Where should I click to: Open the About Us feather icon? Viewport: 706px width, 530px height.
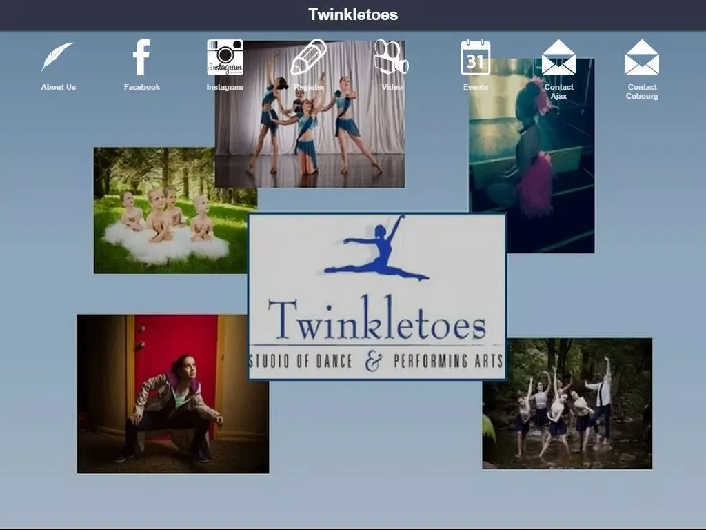pyautogui.click(x=58, y=57)
